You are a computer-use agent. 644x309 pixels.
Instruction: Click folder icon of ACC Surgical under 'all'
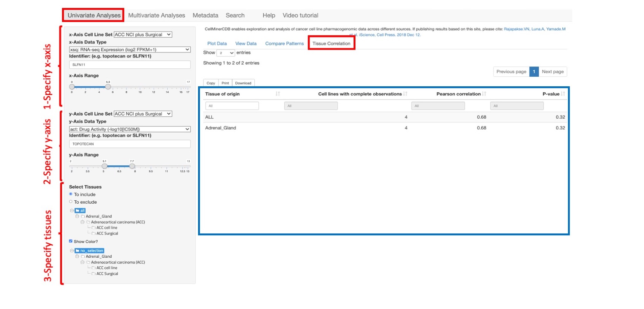(x=94, y=233)
